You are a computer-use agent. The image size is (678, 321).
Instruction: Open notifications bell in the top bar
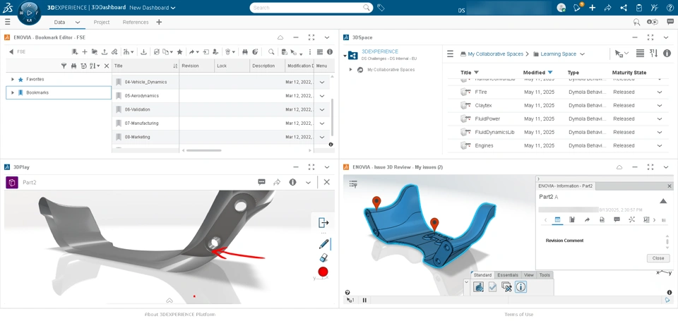pos(577,7)
